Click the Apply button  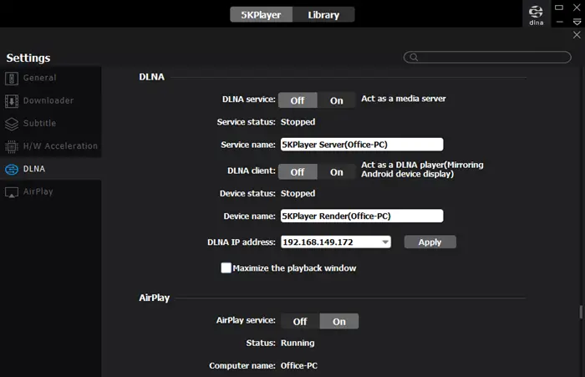[x=430, y=242]
